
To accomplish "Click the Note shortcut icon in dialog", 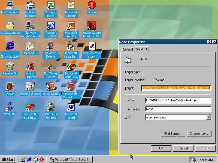I will coord(128,60).
